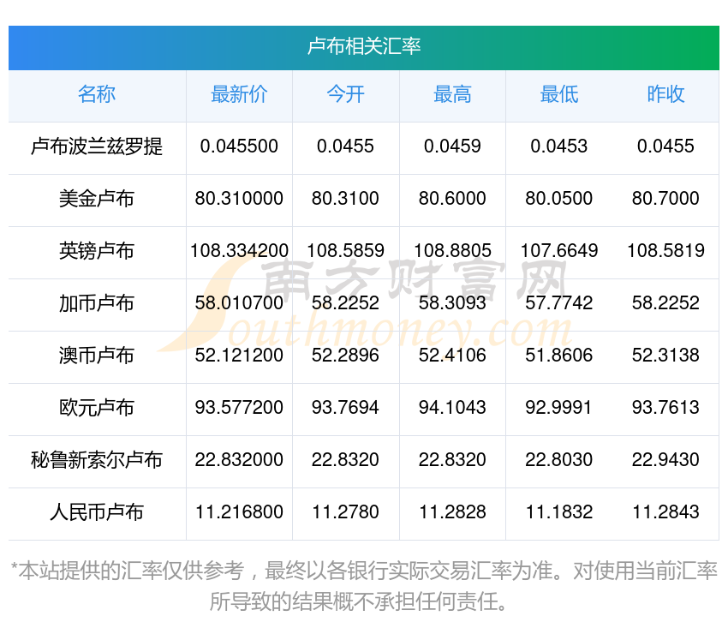Select the 最新价 column header
The image size is (728, 628).
[x=239, y=94]
